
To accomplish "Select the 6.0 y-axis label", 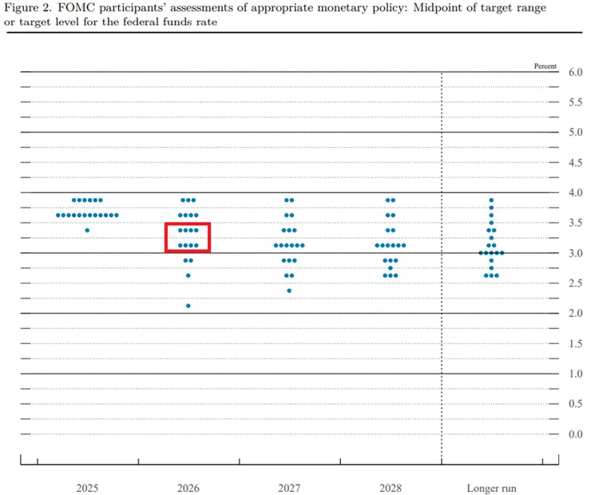I will click(576, 72).
